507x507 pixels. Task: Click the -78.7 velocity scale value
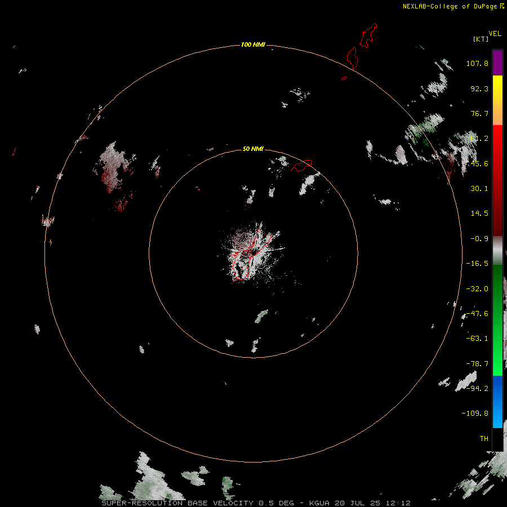tap(477, 364)
